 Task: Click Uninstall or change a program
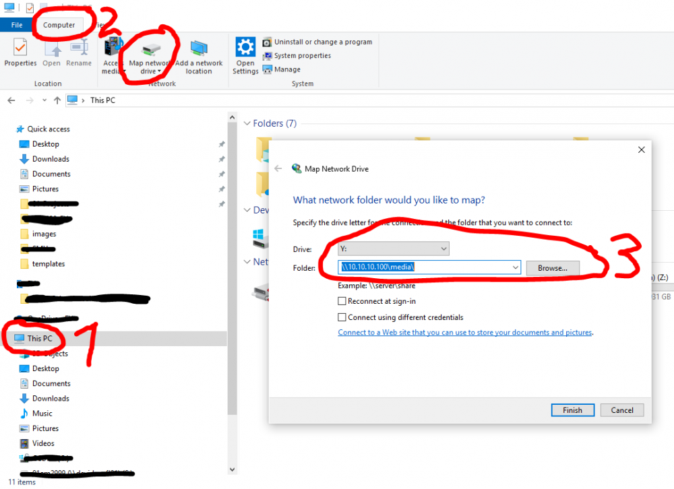(317, 42)
